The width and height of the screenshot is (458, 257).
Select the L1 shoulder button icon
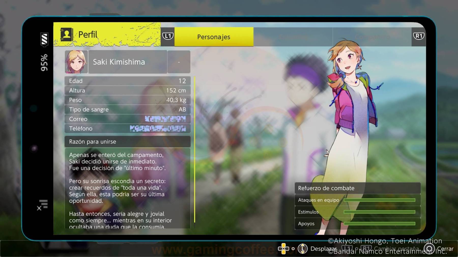click(168, 36)
